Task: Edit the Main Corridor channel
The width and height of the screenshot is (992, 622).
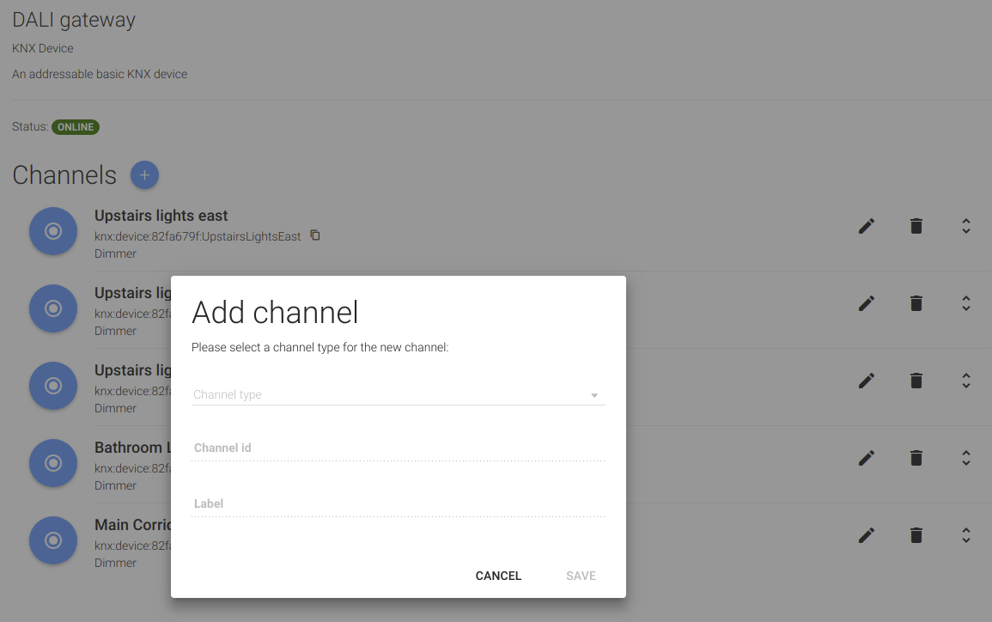Action: tap(867, 535)
